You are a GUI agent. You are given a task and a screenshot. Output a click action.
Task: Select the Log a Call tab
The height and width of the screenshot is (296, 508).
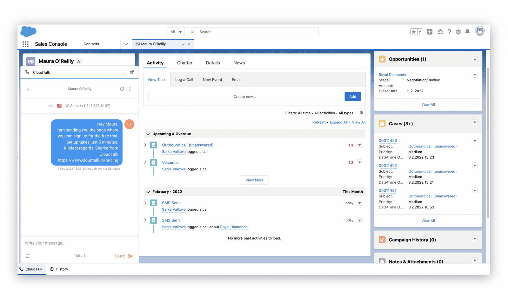coord(184,80)
